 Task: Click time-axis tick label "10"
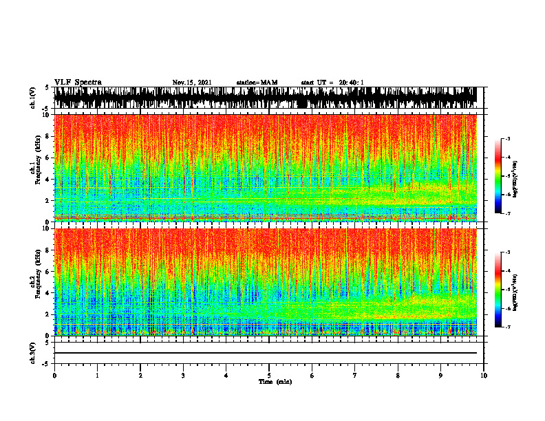[x=484, y=376]
